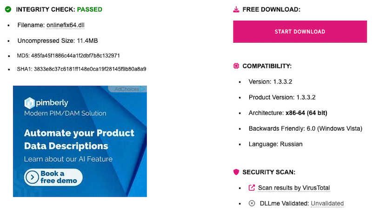Click the green integrity check passed icon
372x210 pixels.
pyautogui.click(x=8, y=9)
